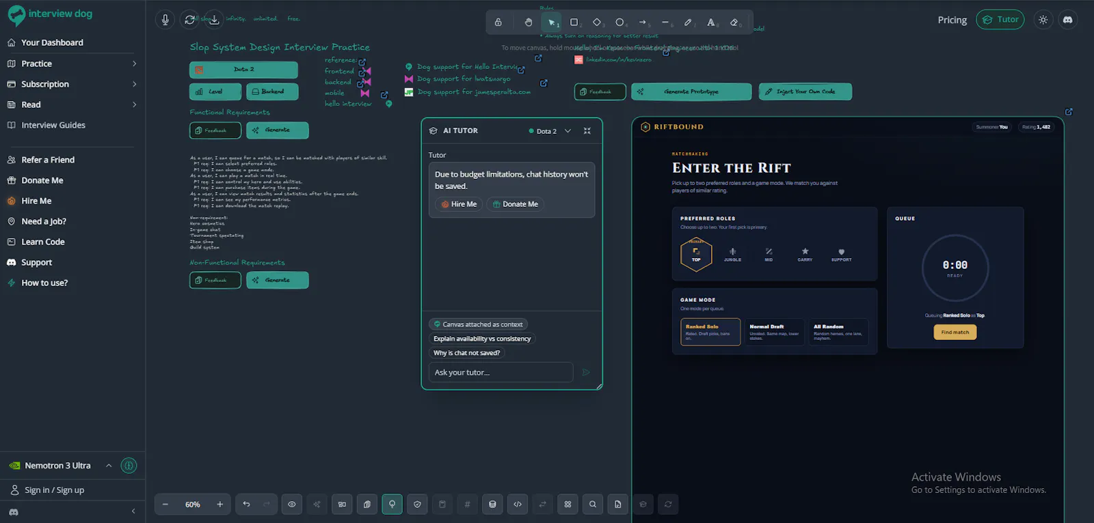Click Donate Me in the tutor message
1094x523 pixels.
515,204
